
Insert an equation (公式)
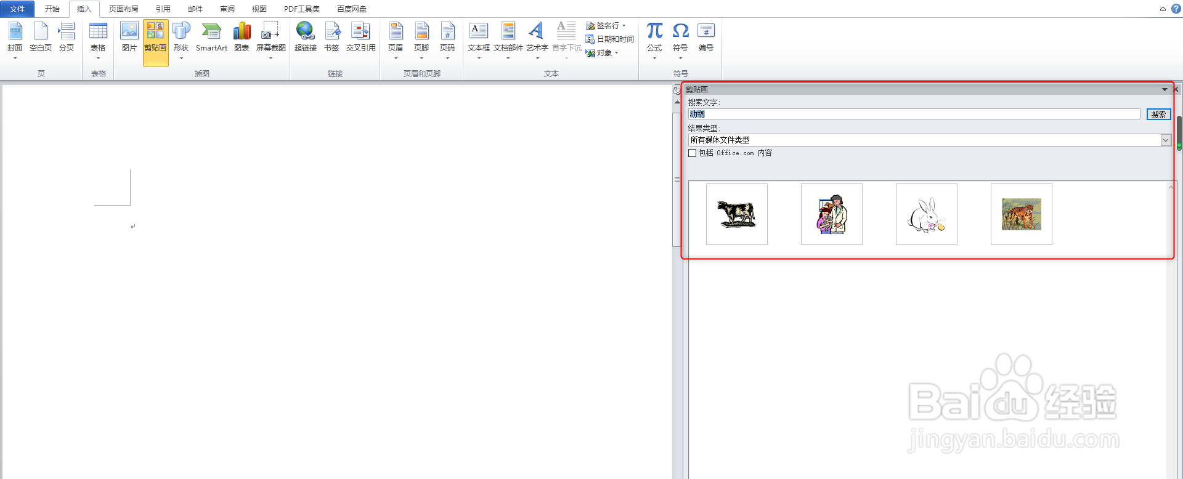tap(654, 40)
